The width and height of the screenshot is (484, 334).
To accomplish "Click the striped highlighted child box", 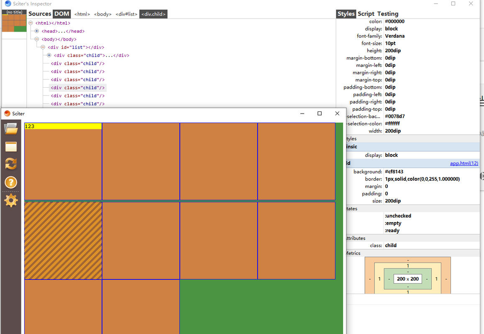I will point(63,240).
